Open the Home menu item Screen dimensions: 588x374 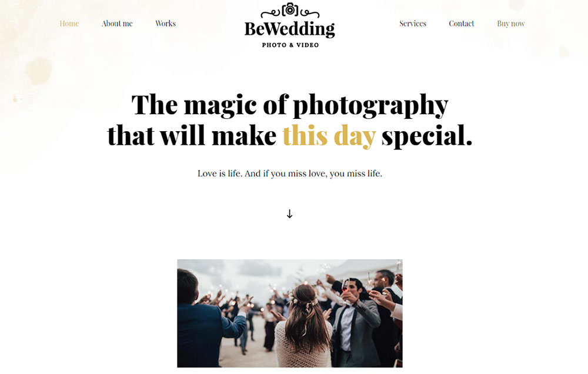tap(69, 24)
